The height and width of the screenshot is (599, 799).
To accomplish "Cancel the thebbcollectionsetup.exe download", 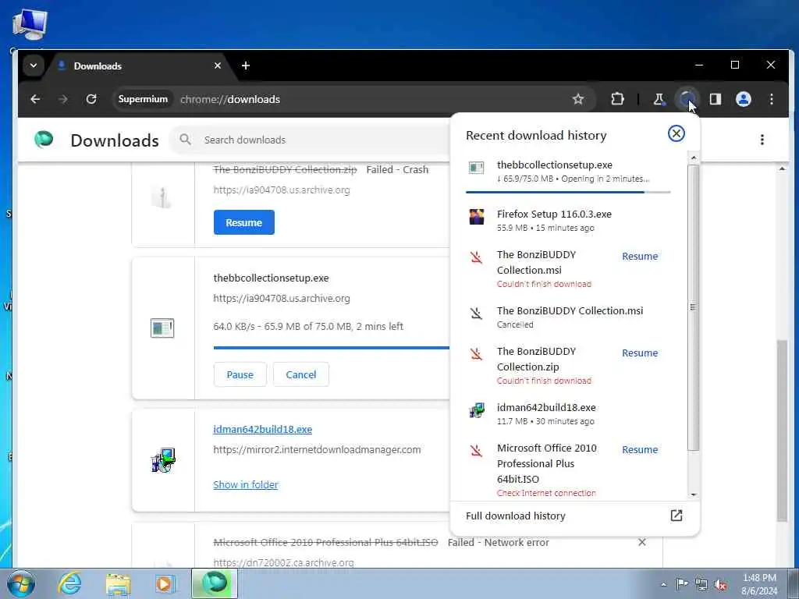I will point(300,375).
